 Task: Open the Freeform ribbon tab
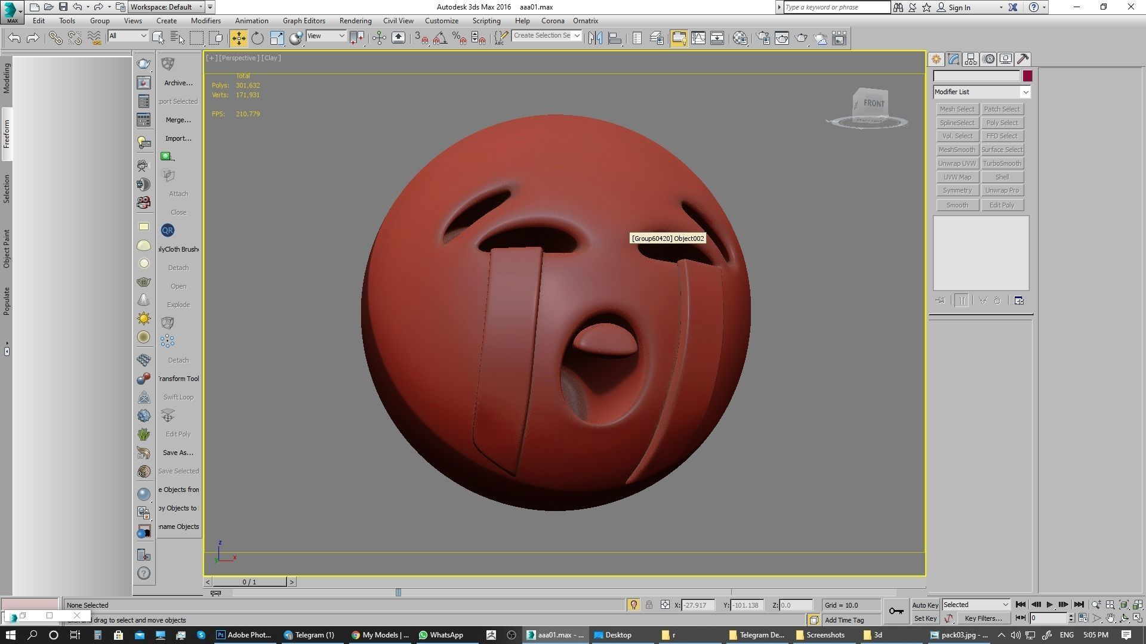[7, 134]
